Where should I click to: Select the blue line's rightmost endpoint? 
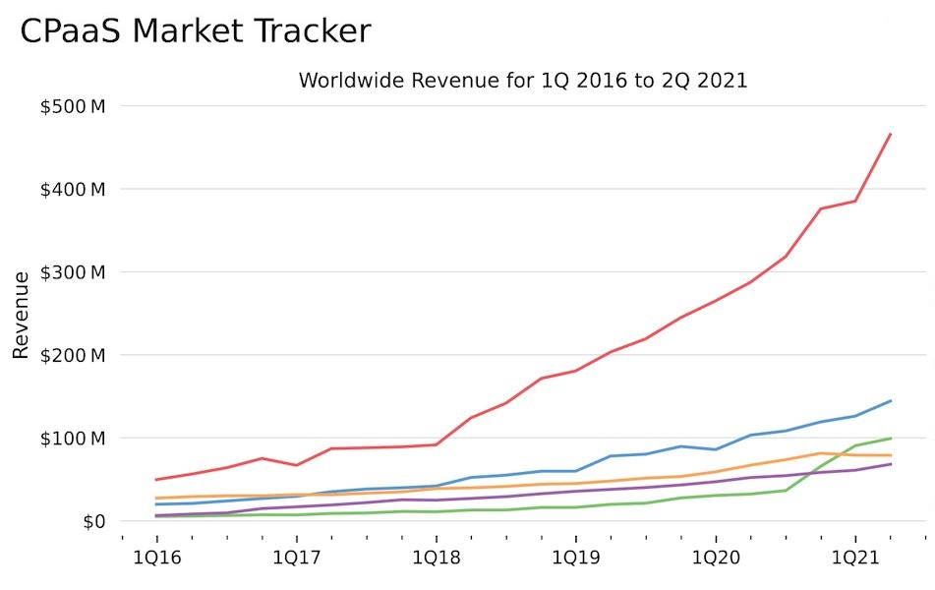pos(890,401)
